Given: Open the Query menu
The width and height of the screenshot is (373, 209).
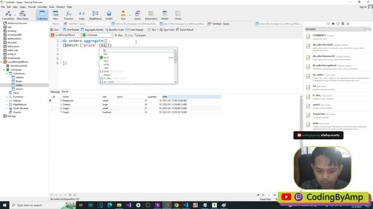Looking at the screenshot, I should (x=23, y=7).
